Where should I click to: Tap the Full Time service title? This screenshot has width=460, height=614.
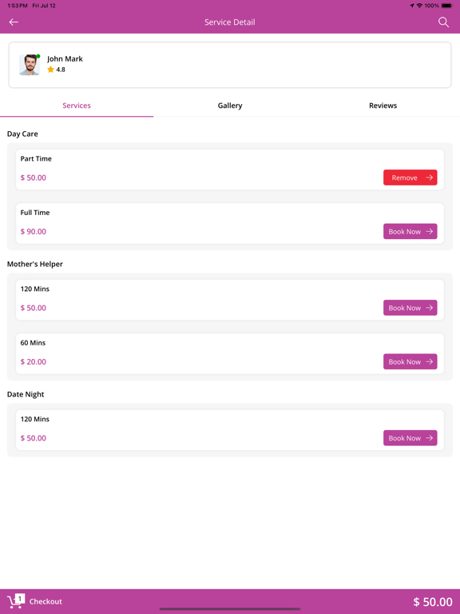(35, 213)
